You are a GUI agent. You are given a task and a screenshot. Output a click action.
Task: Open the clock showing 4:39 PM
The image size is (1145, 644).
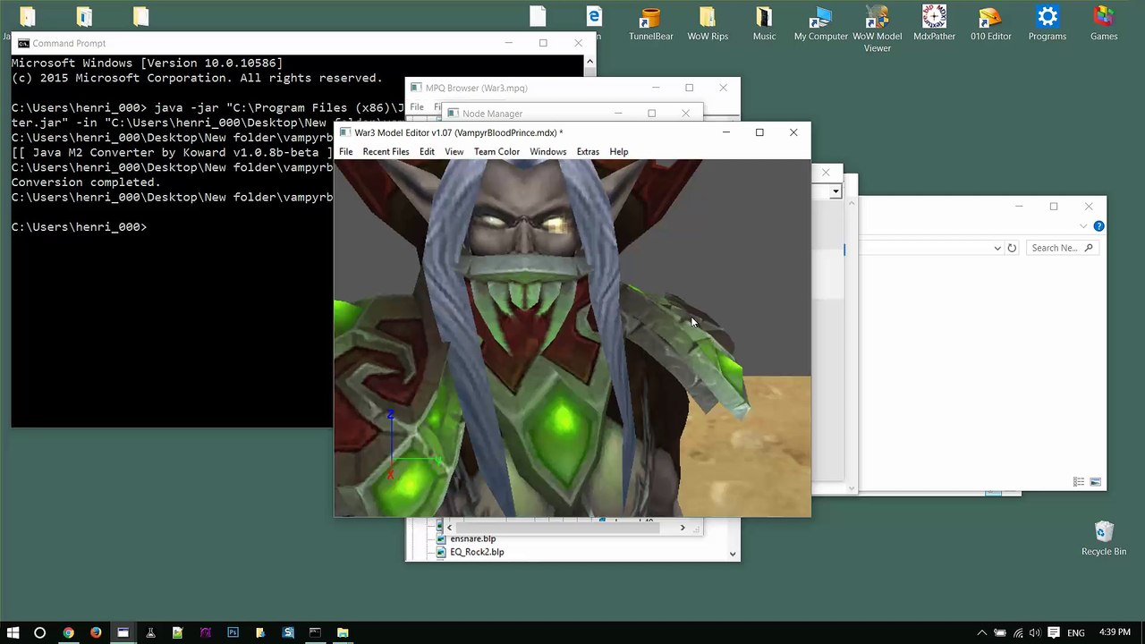click(1115, 632)
